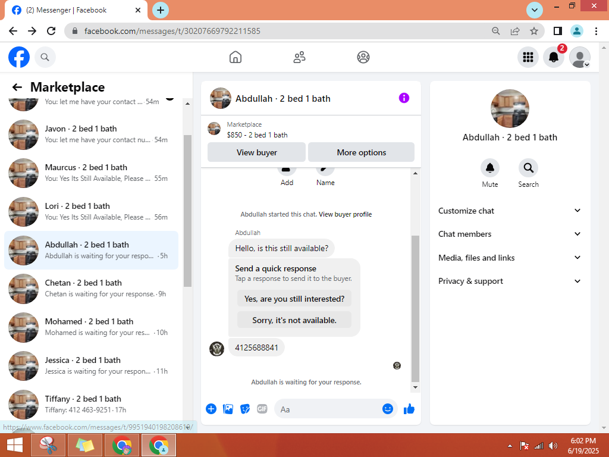Expand Chat members section
Image resolution: width=609 pixels, height=457 pixels.
[x=510, y=234]
